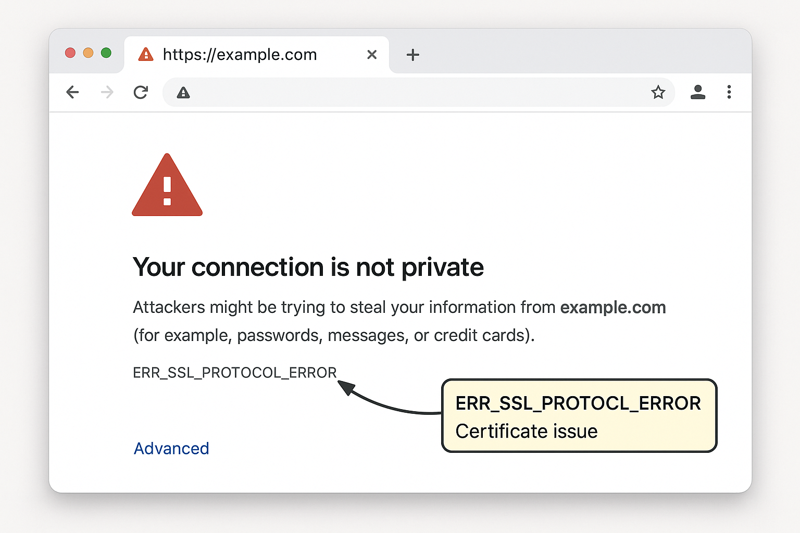Viewport: 800px width, 533px height.
Task: Click the yellow "Certificate issue" callout box
Action: [x=579, y=416]
